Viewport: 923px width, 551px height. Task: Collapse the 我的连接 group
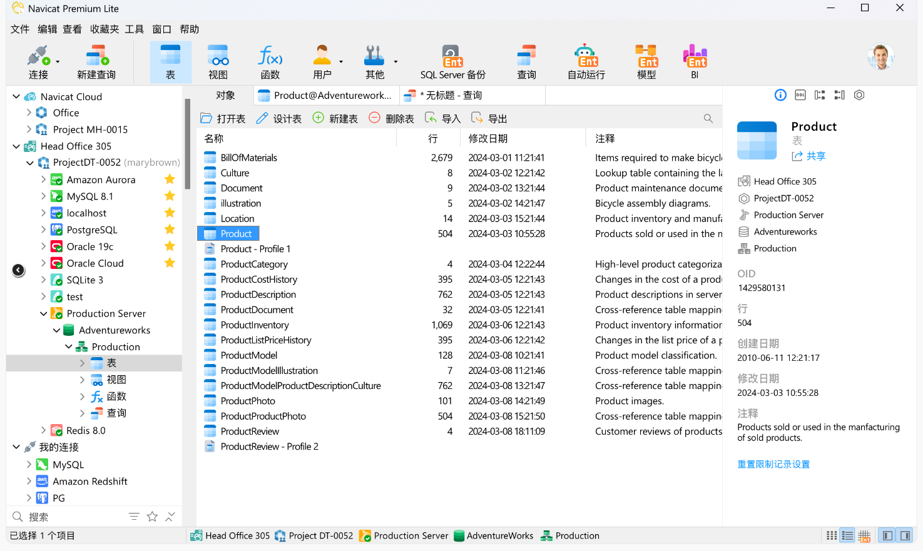click(16, 447)
